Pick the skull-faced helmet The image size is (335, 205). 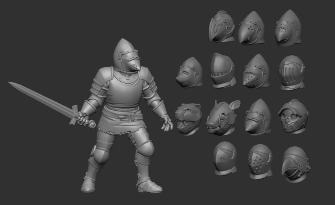coord(293,116)
